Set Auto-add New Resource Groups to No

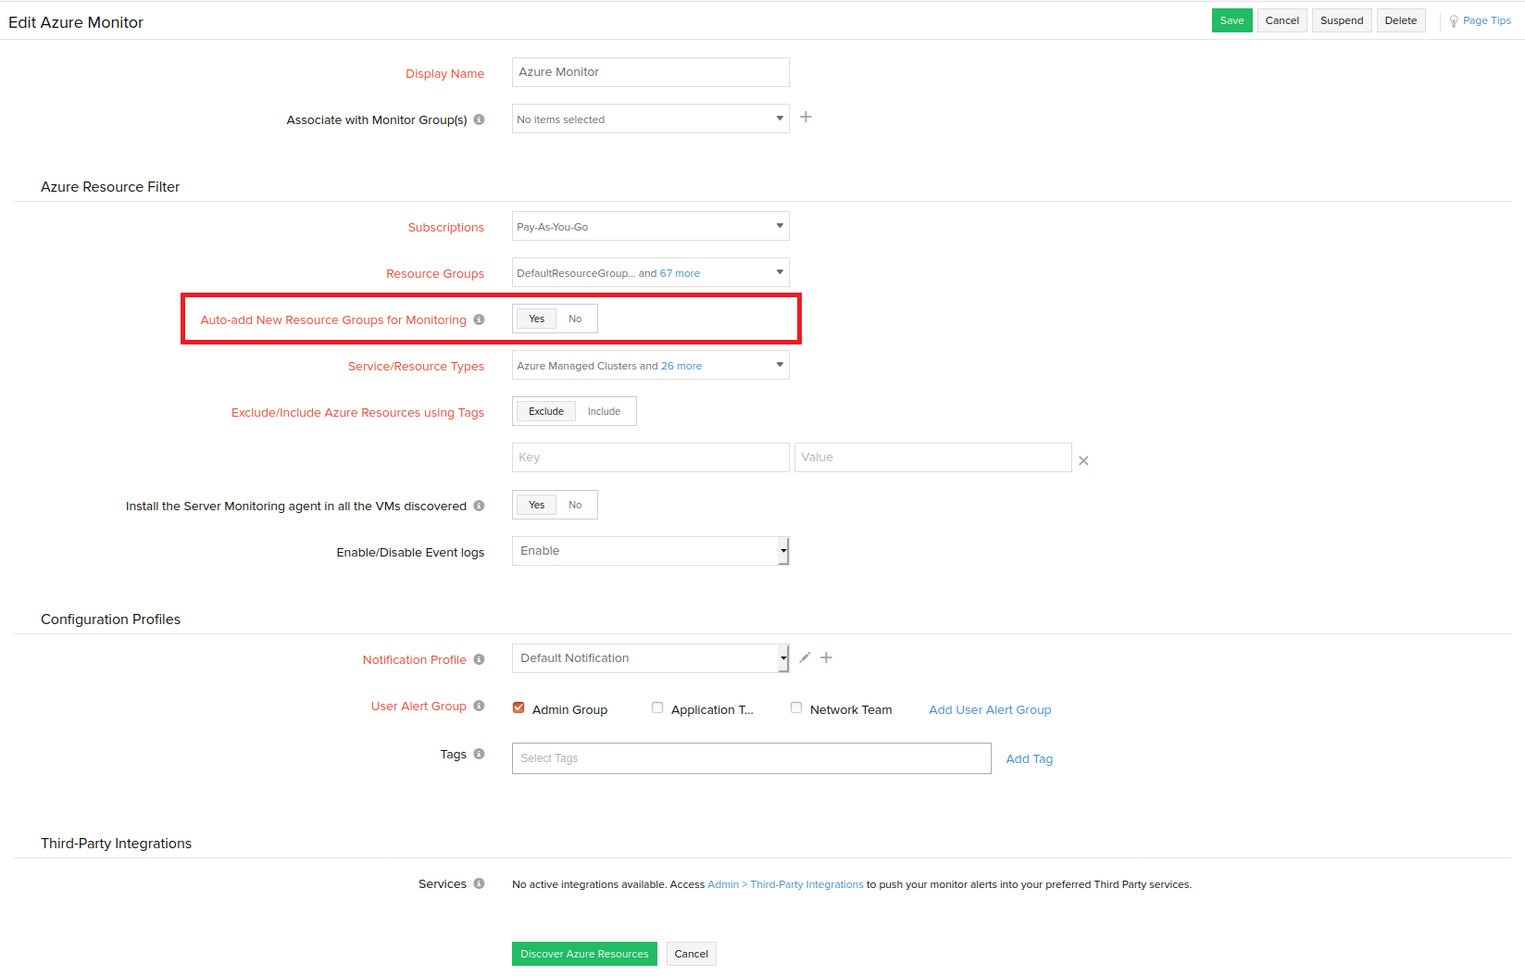[575, 319]
